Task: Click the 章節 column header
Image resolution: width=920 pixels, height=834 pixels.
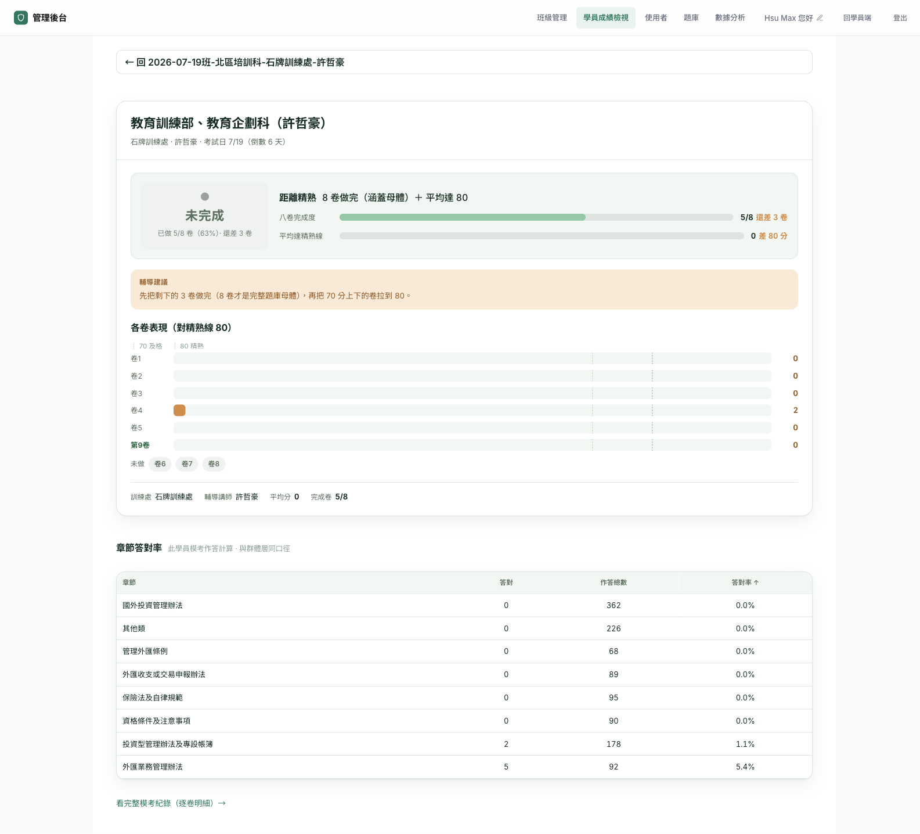Action: [x=129, y=583]
